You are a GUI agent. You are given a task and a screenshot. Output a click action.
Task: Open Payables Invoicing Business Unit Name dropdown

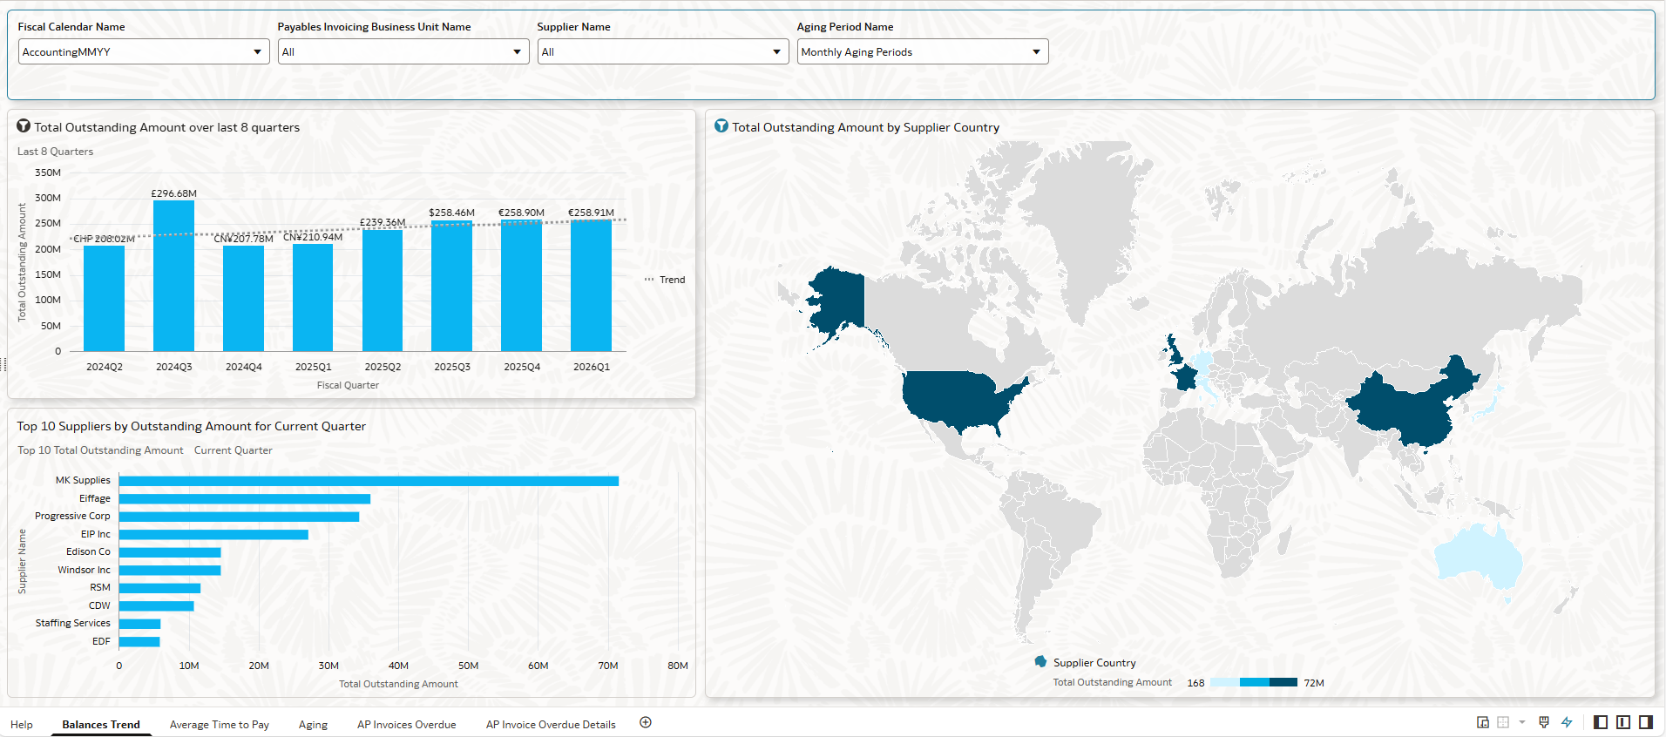[x=403, y=51]
